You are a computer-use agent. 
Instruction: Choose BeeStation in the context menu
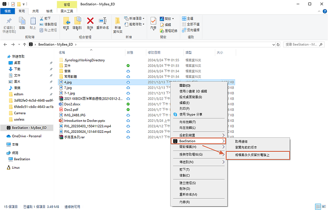(x=198, y=141)
